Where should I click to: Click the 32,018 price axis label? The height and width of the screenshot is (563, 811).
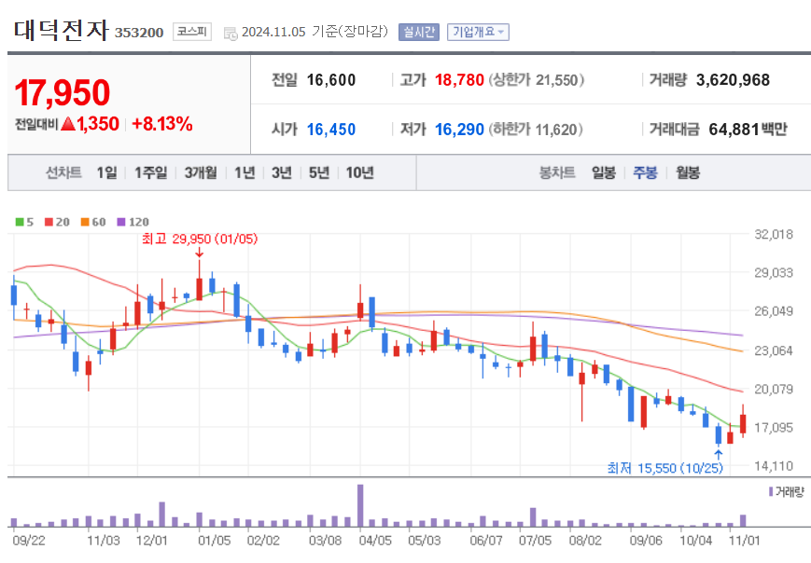pyautogui.click(x=774, y=235)
